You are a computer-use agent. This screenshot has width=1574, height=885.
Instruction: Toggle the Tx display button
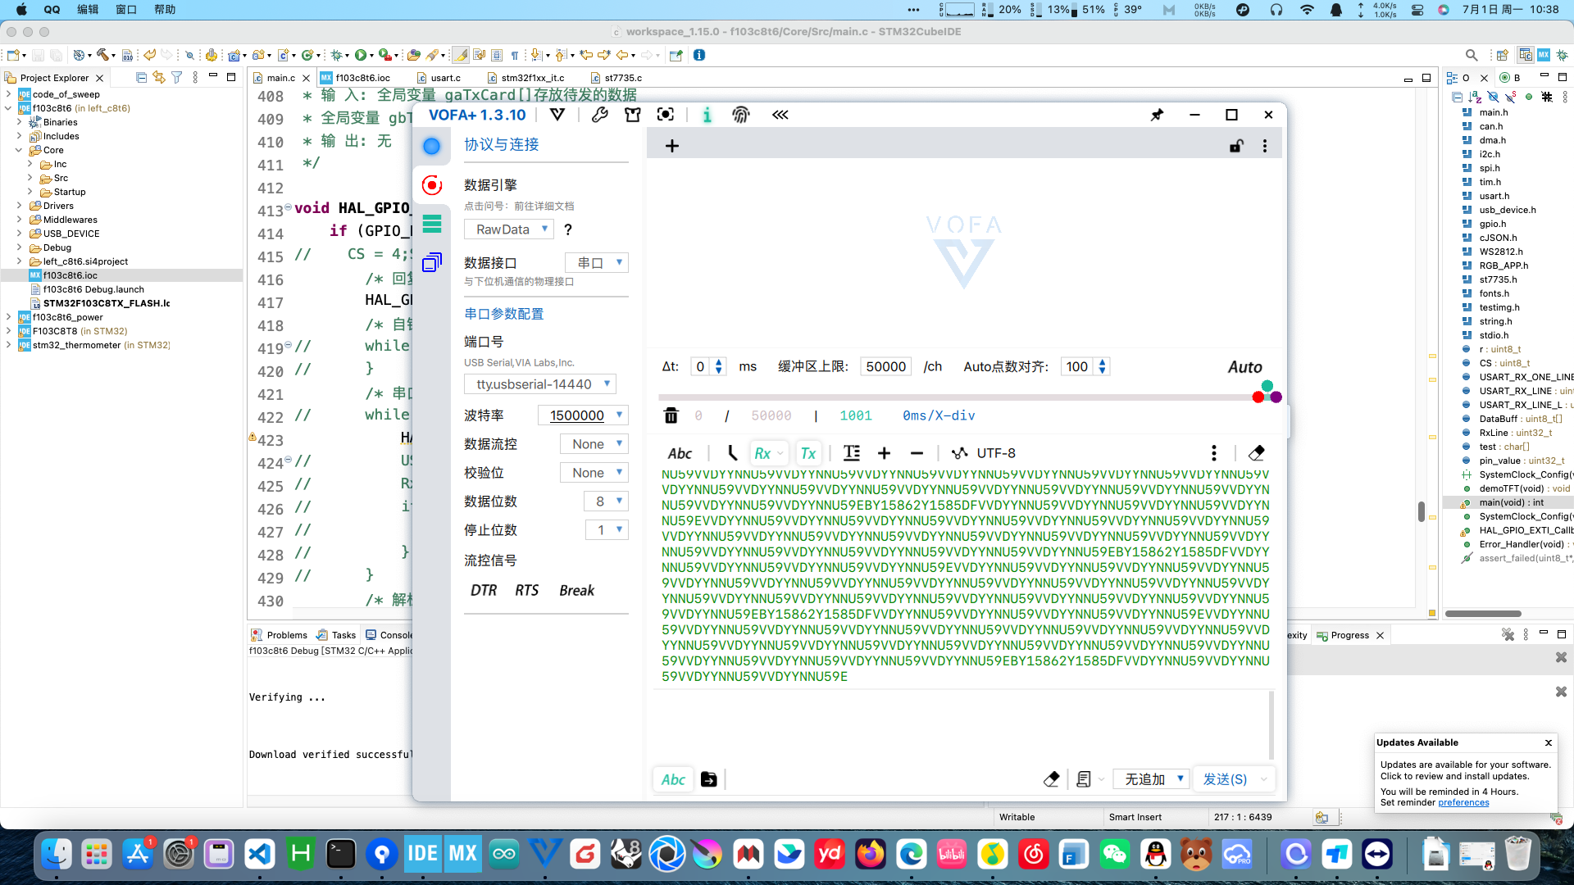tap(808, 453)
